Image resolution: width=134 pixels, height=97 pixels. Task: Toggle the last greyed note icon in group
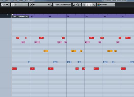tap(94, 5)
